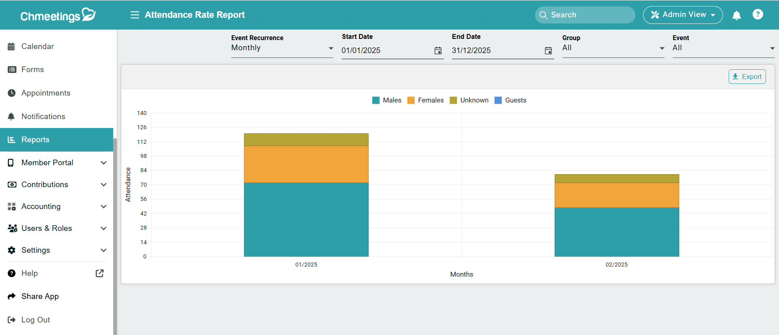Click the sidebar vertical scrollbar
The height and width of the screenshot is (335, 779).
(x=115, y=236)
